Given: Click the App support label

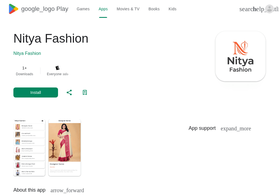Looking at the screenshot, I should [x=202, y=128].
